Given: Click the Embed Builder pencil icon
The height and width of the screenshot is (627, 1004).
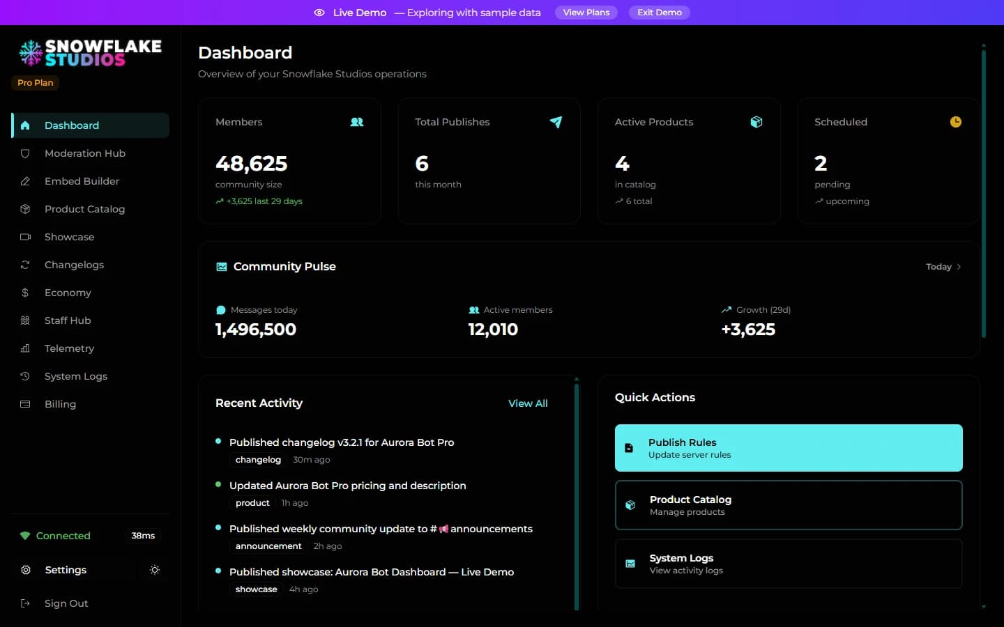Looking at the screenshot, I should click(x=25, y=181).
